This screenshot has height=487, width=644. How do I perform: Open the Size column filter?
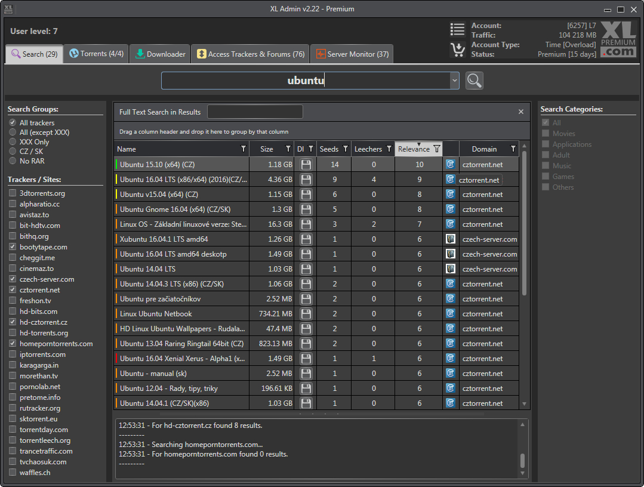coord(288,149)
